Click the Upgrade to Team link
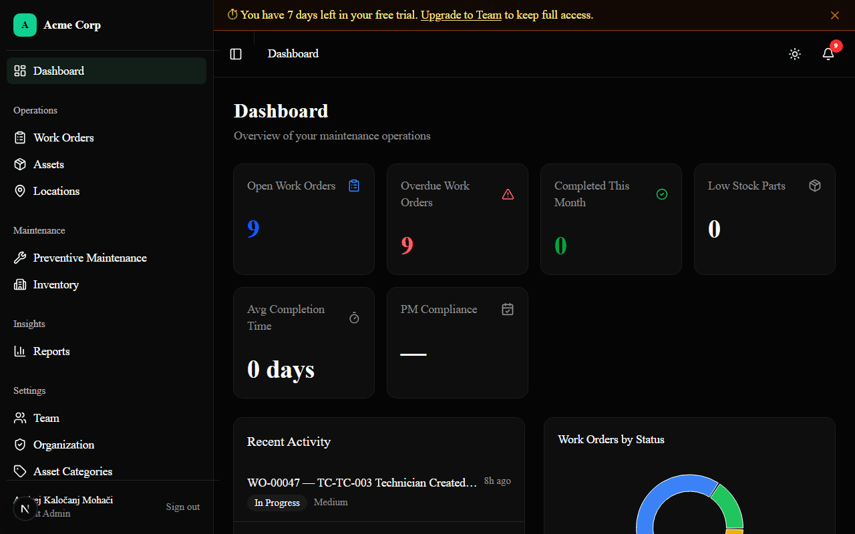855x534 pixels. [x=461, y=15]
